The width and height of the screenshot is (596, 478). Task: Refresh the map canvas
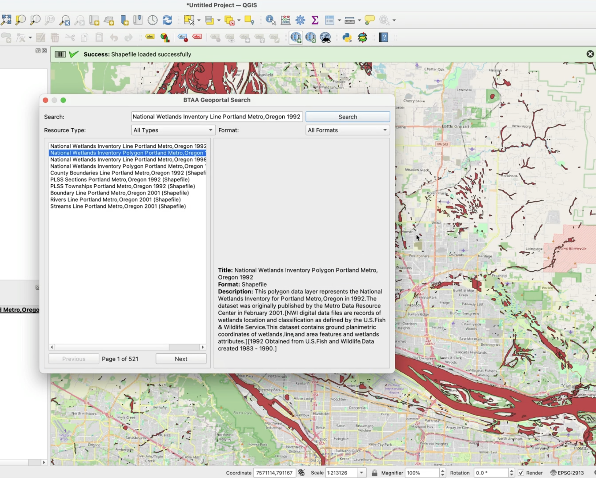tap(167, 20)
